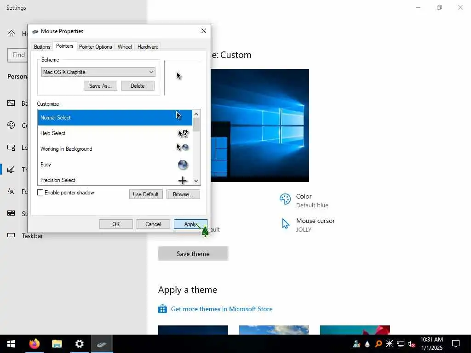
Task: Click the Customize list scrollbar thumb
Action: coord(196,125)
